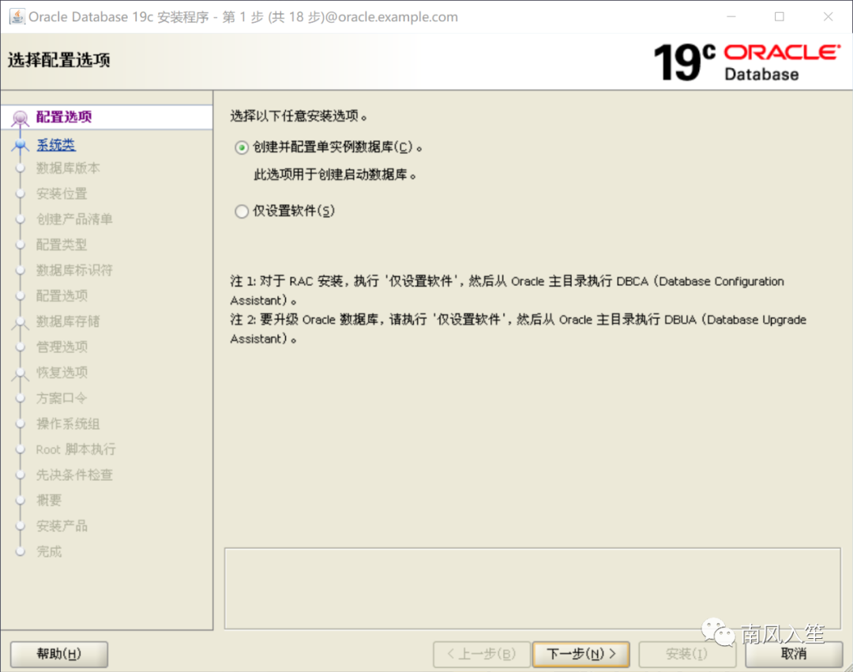853x672 pixels.
Task: Click the 数据库存储 step
Action: pyautogui.click(x=68, y=321)
